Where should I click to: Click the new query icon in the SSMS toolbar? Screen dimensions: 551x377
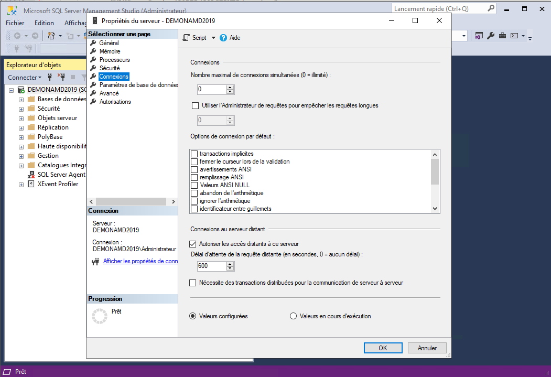(51, 36)
